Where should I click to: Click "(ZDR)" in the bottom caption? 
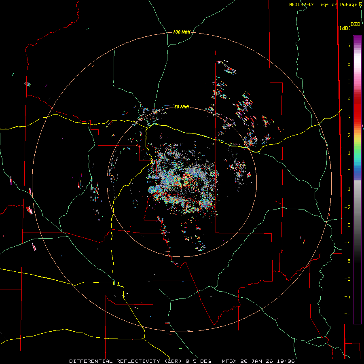pos(173,361)
